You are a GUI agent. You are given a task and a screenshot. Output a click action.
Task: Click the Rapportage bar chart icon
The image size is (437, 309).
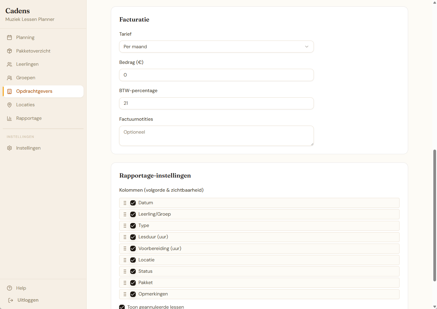[10, 119]
